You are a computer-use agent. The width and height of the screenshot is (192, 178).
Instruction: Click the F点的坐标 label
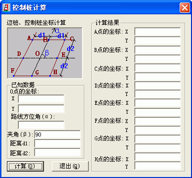(x=109, y=121)
